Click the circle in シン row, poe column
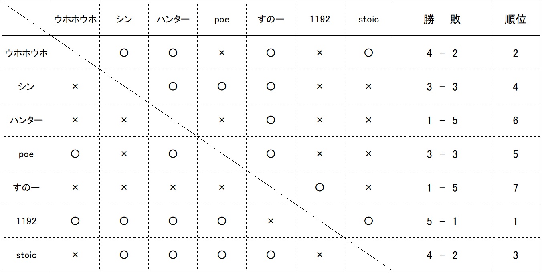Image resolution: width=542 pixels, height=273 pixels. [x=222, y=87]
